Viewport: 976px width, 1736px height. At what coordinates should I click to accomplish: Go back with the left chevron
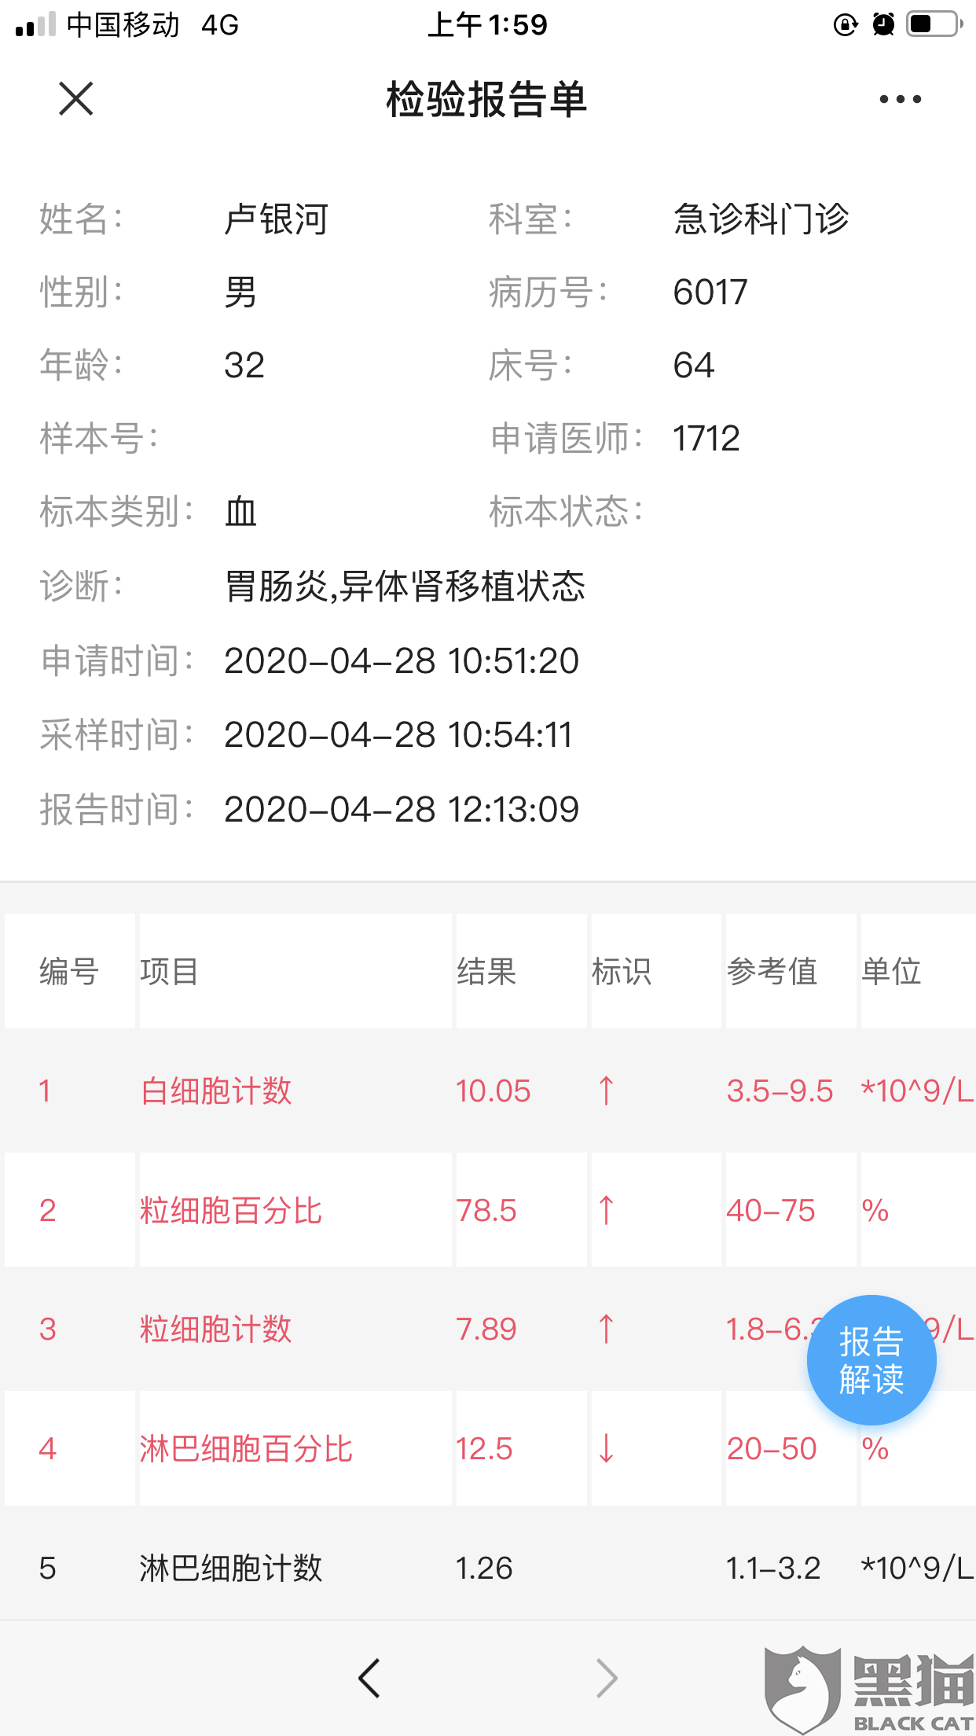coord(369,1679)
